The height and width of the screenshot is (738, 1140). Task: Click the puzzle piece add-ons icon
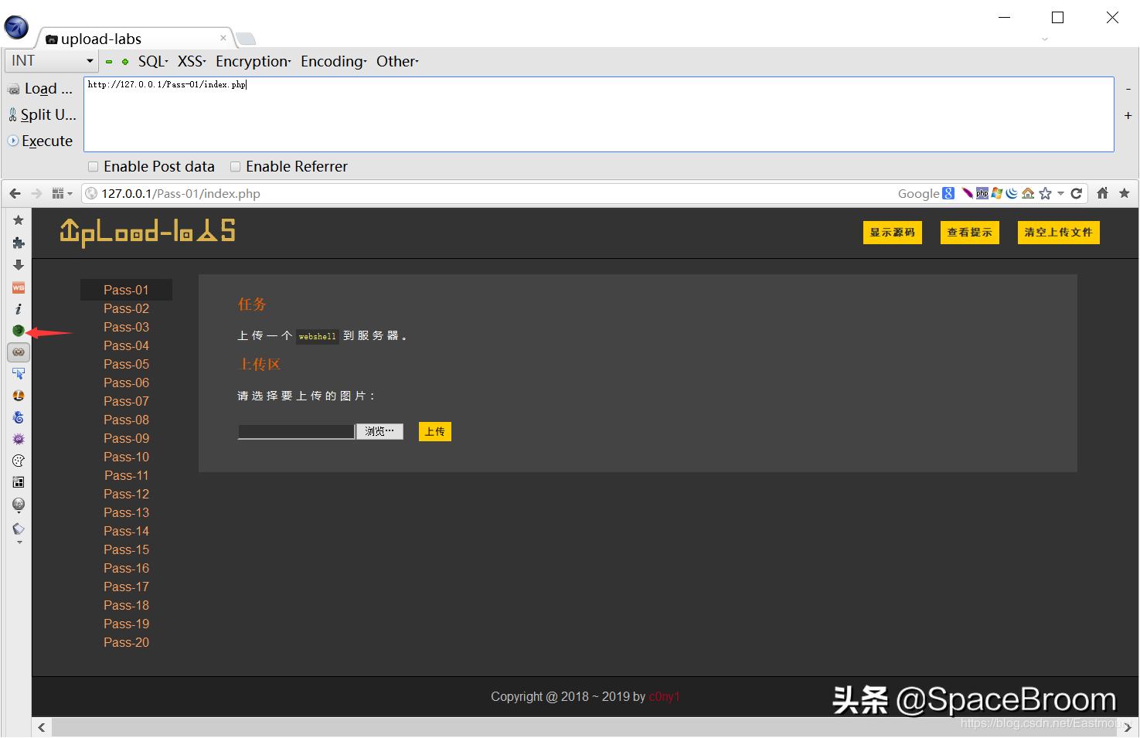click(18, 243)
